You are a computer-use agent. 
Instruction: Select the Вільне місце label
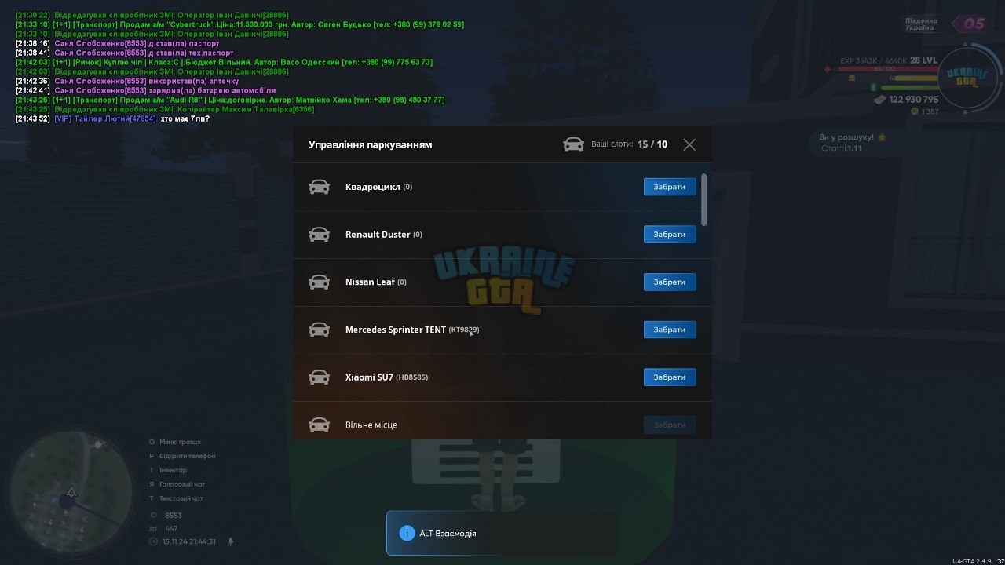pos(371,425)
